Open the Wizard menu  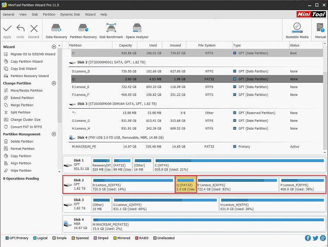tap(90, 14)
